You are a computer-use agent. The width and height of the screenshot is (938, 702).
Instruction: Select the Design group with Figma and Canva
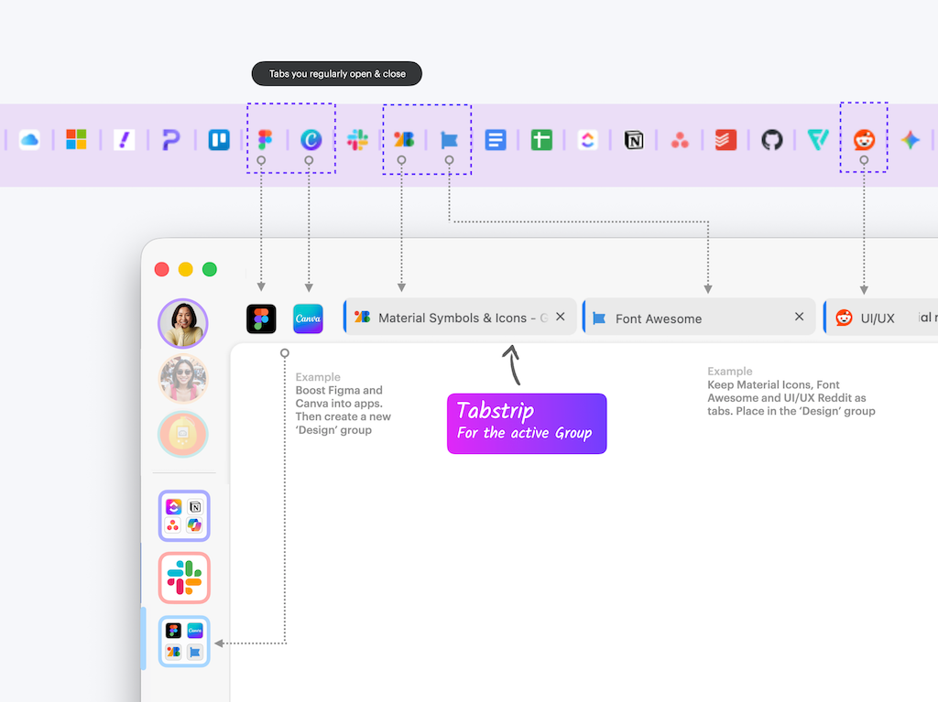click(184, 641)
